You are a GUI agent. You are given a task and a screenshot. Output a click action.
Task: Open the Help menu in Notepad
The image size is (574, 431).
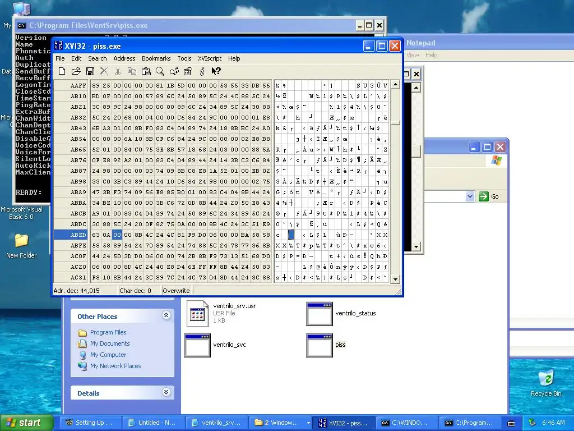pos(431,55)
